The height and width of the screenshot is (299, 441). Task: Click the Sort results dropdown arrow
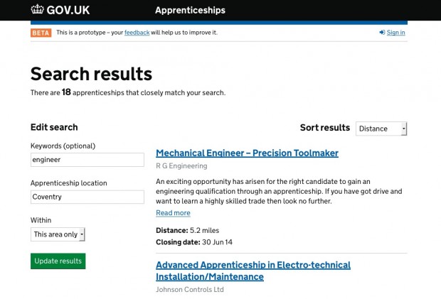pyautogui.click(x=404, y=129)
